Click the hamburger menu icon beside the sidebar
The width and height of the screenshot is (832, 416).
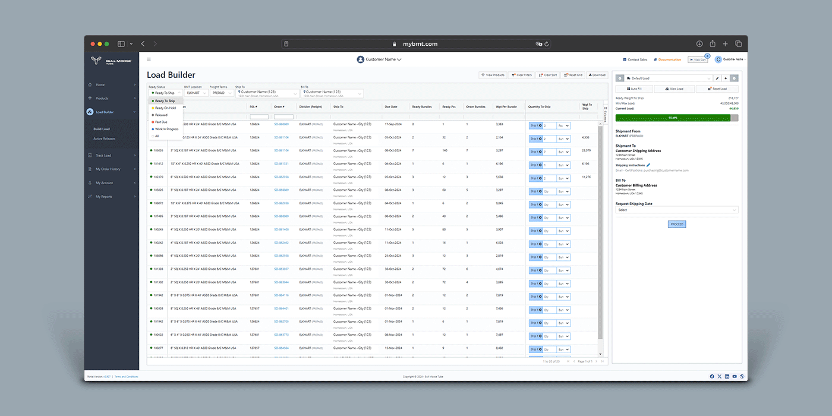(149, 59)
